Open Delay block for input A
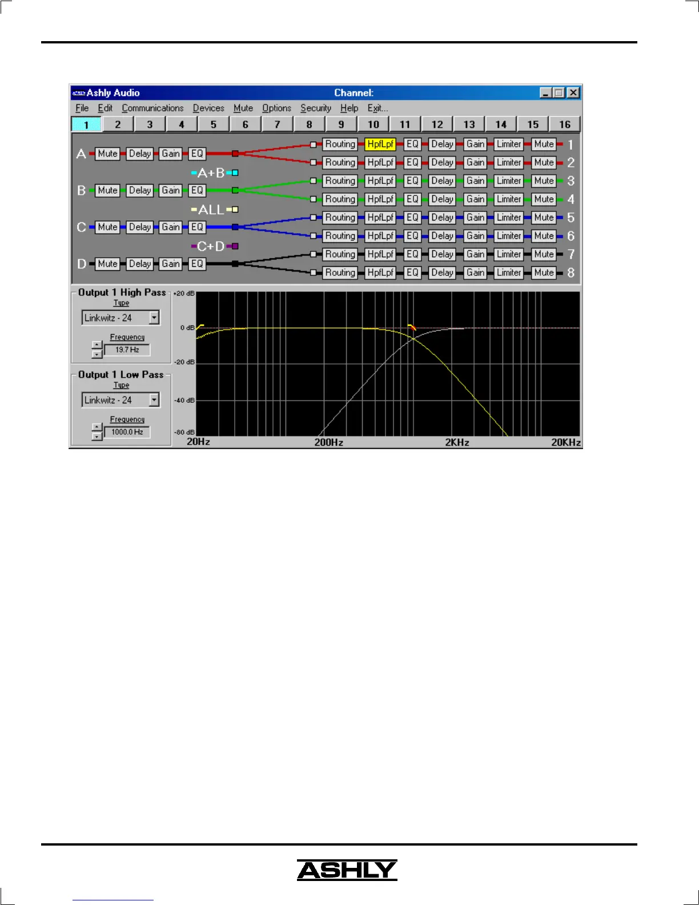This screenshot has width=699, height=905. [x=140, y=154]
